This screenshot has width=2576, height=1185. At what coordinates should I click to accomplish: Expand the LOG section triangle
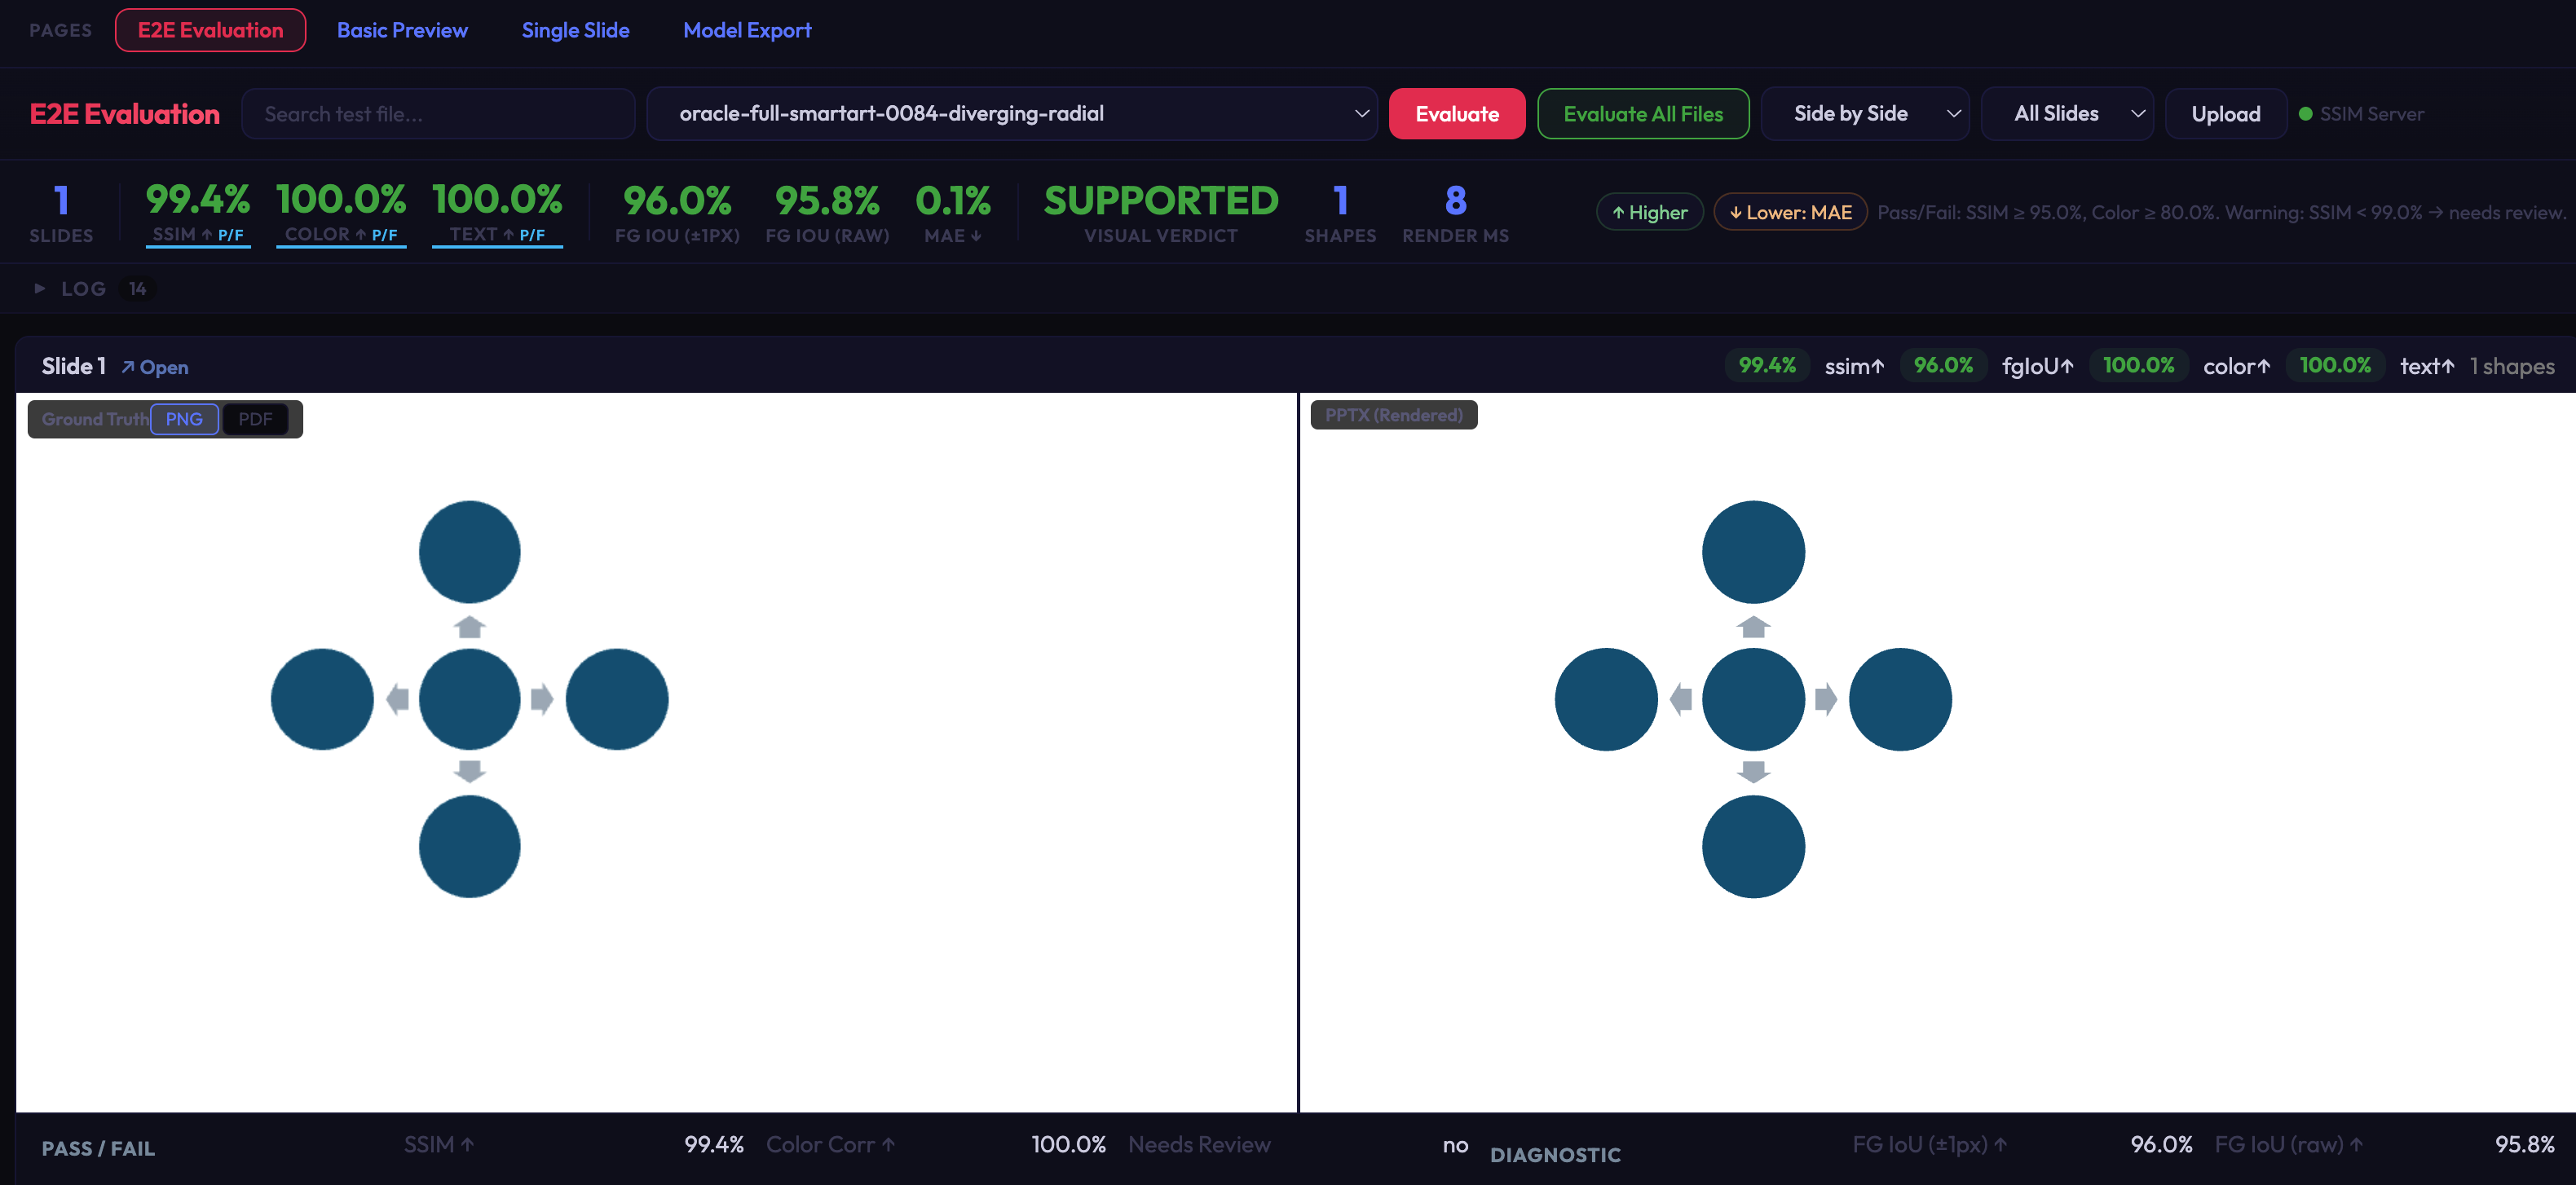pos(39,289)
